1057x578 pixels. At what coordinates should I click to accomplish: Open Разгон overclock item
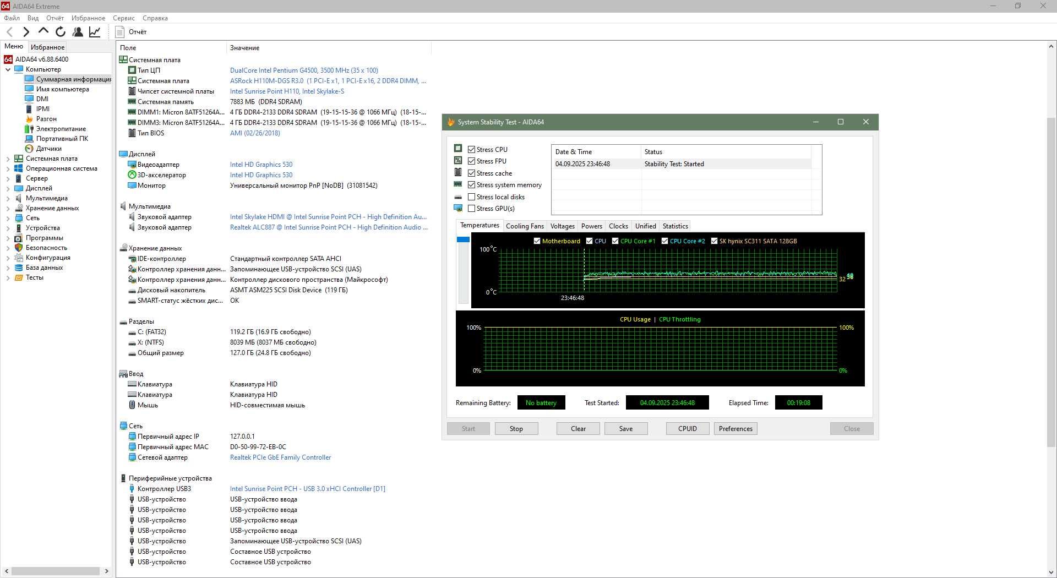tap(46, 119)
